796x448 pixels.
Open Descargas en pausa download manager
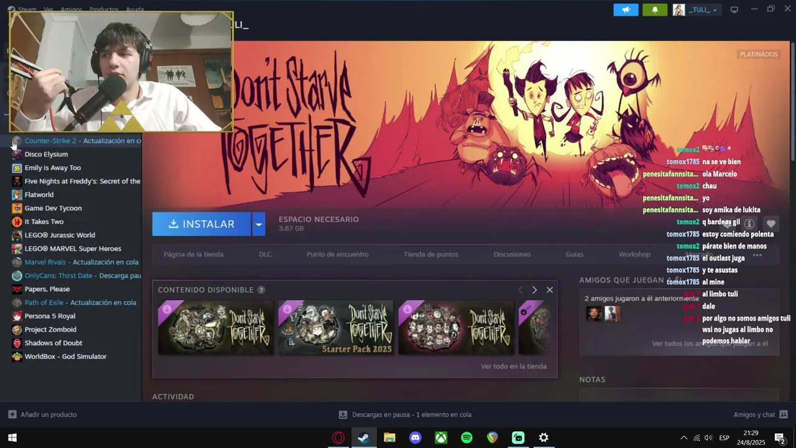(405, 414)
